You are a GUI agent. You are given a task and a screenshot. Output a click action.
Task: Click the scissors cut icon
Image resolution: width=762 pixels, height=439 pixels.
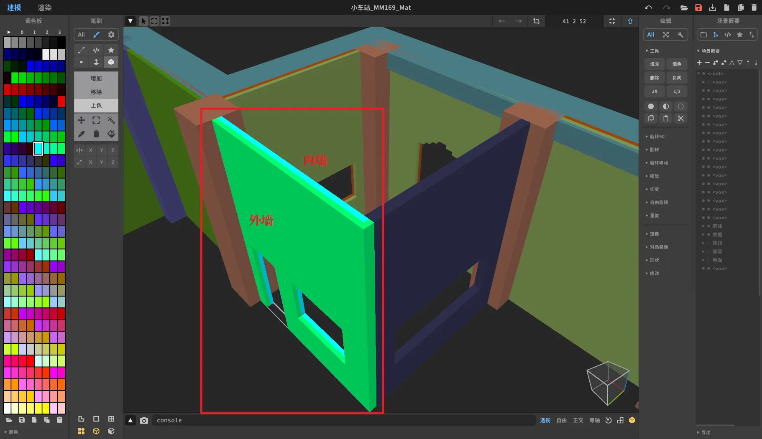coord(680,118)
